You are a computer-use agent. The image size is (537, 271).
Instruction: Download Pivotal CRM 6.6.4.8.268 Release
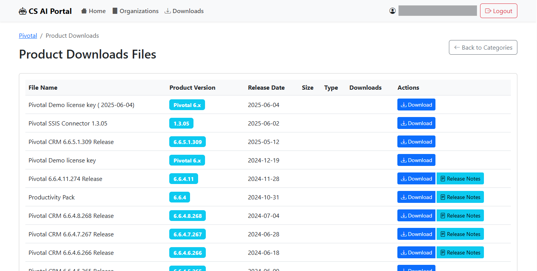tap(416, 216)
